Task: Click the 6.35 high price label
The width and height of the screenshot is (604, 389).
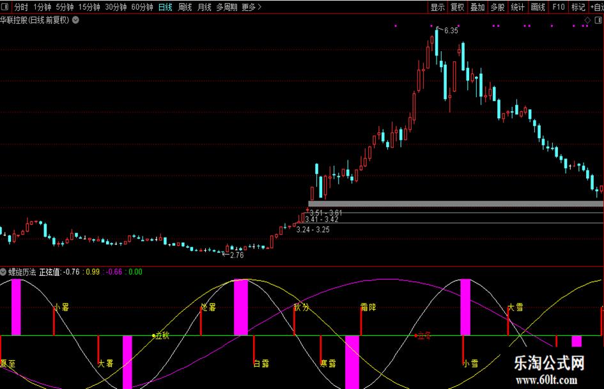Action: (x=451, y=31)
